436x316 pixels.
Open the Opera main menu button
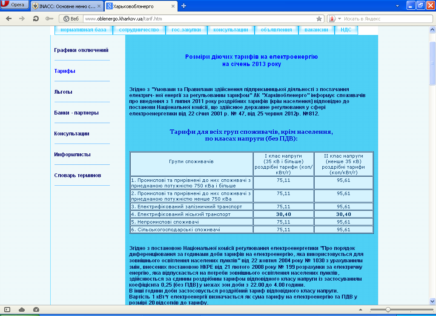(14, 5)
